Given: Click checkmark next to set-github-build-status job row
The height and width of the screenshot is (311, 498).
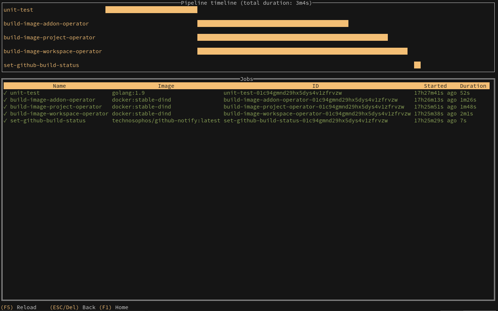Looking at the screenshot, I should (5, 121).
